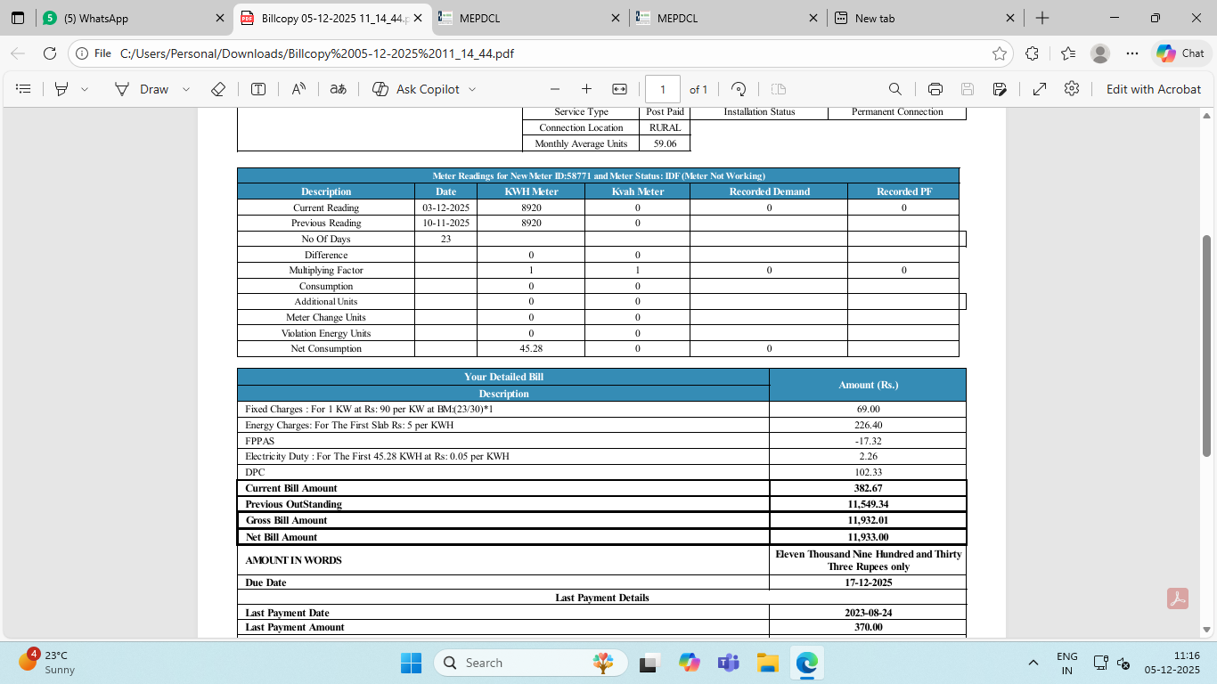Expand the Ask Copilot dropdown arrow
The height and width of the screenshot is (684, 1217).
pos(472,89)
